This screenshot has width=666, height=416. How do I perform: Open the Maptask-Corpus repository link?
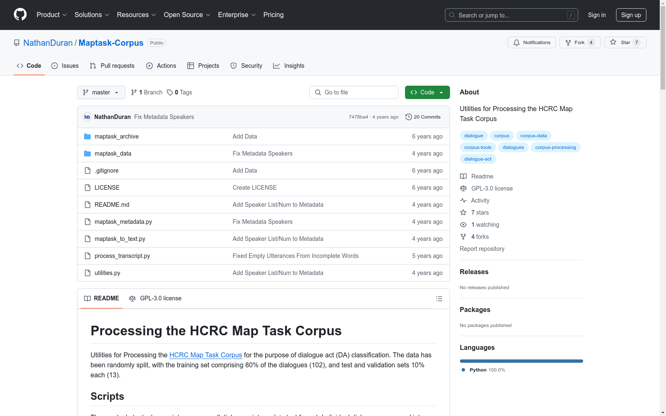click(111, 43)
